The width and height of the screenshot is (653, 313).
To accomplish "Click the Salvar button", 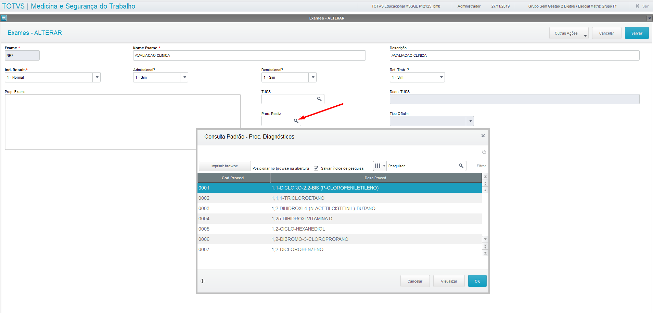I will [x=637, y=33].
